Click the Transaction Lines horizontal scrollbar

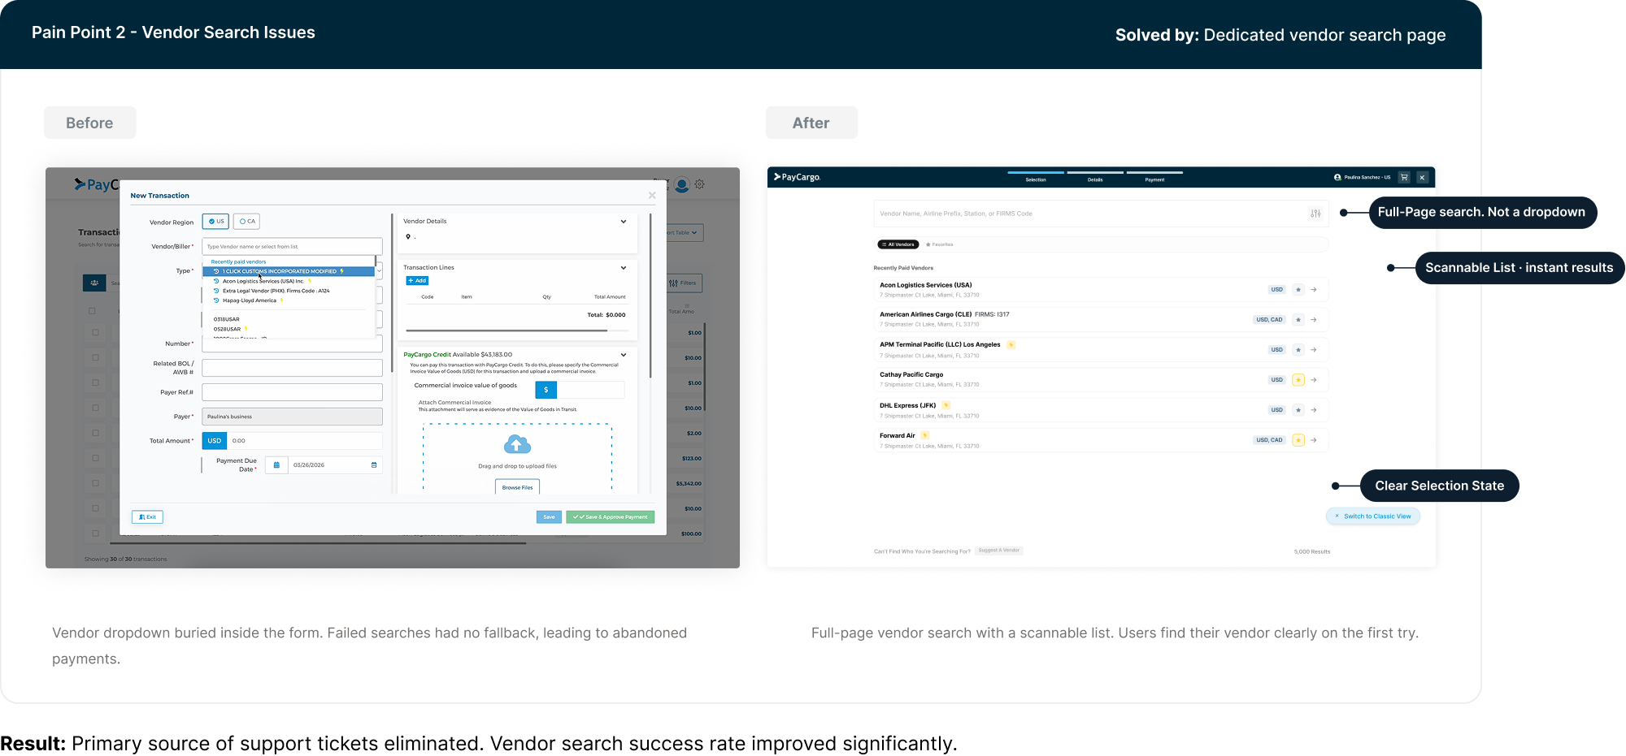point(506,330)
